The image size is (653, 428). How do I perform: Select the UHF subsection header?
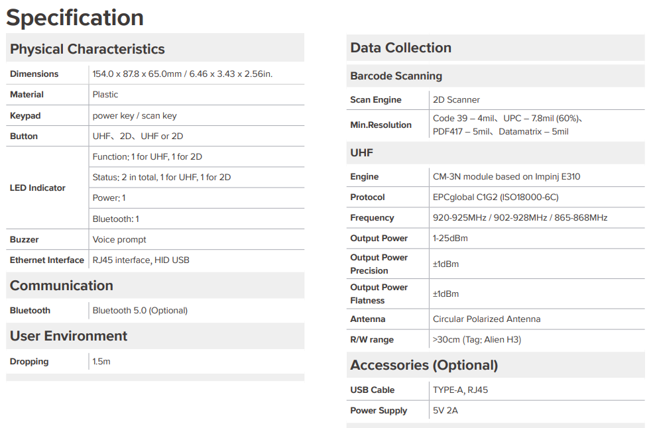click(361, 153)
